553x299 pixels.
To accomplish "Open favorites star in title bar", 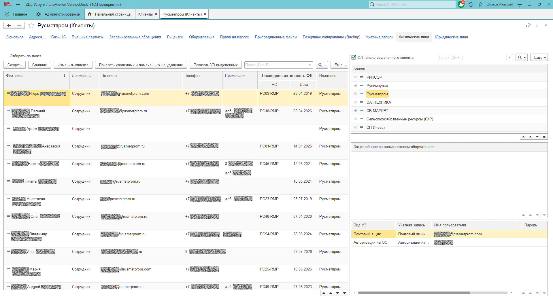I will coord(481,4).
